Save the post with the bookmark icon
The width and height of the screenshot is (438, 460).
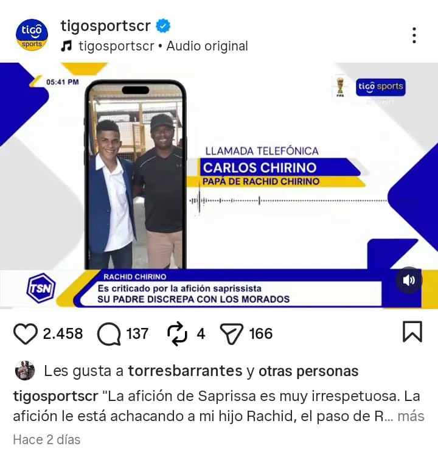point(412,332)
